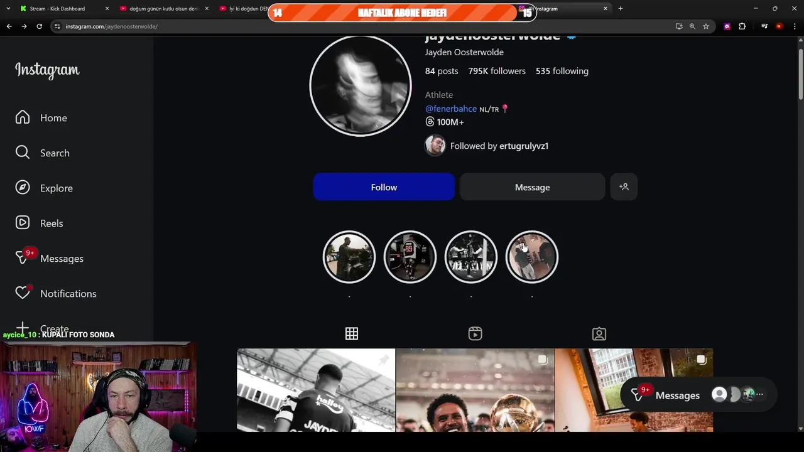The height and width of the screenshot is (452, 804).
Task: Open the Search magnifier icon in sidebar
Action: coord(23,153)
